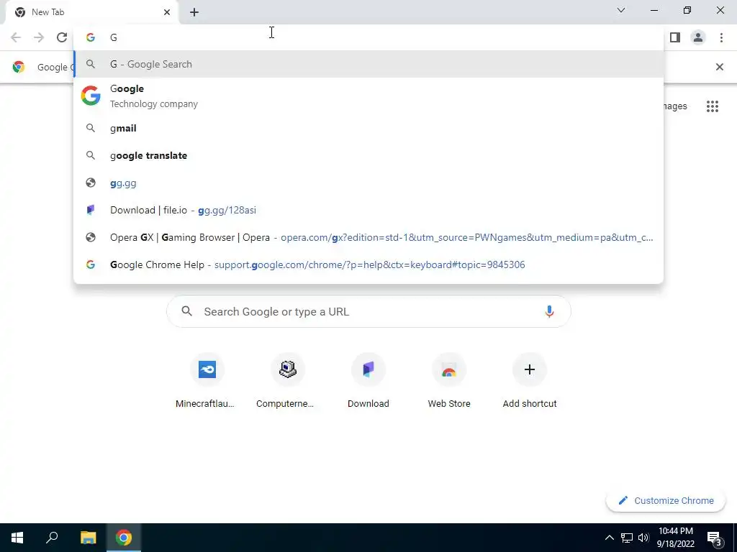Open the notification center icon
The width and height of the screenshot is (737, 552).
tap(714, 538)
